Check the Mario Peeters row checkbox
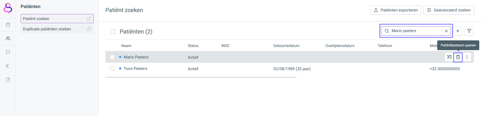Image resolution: width=481 pixels, height=116 pixels. tap(112, 57)
